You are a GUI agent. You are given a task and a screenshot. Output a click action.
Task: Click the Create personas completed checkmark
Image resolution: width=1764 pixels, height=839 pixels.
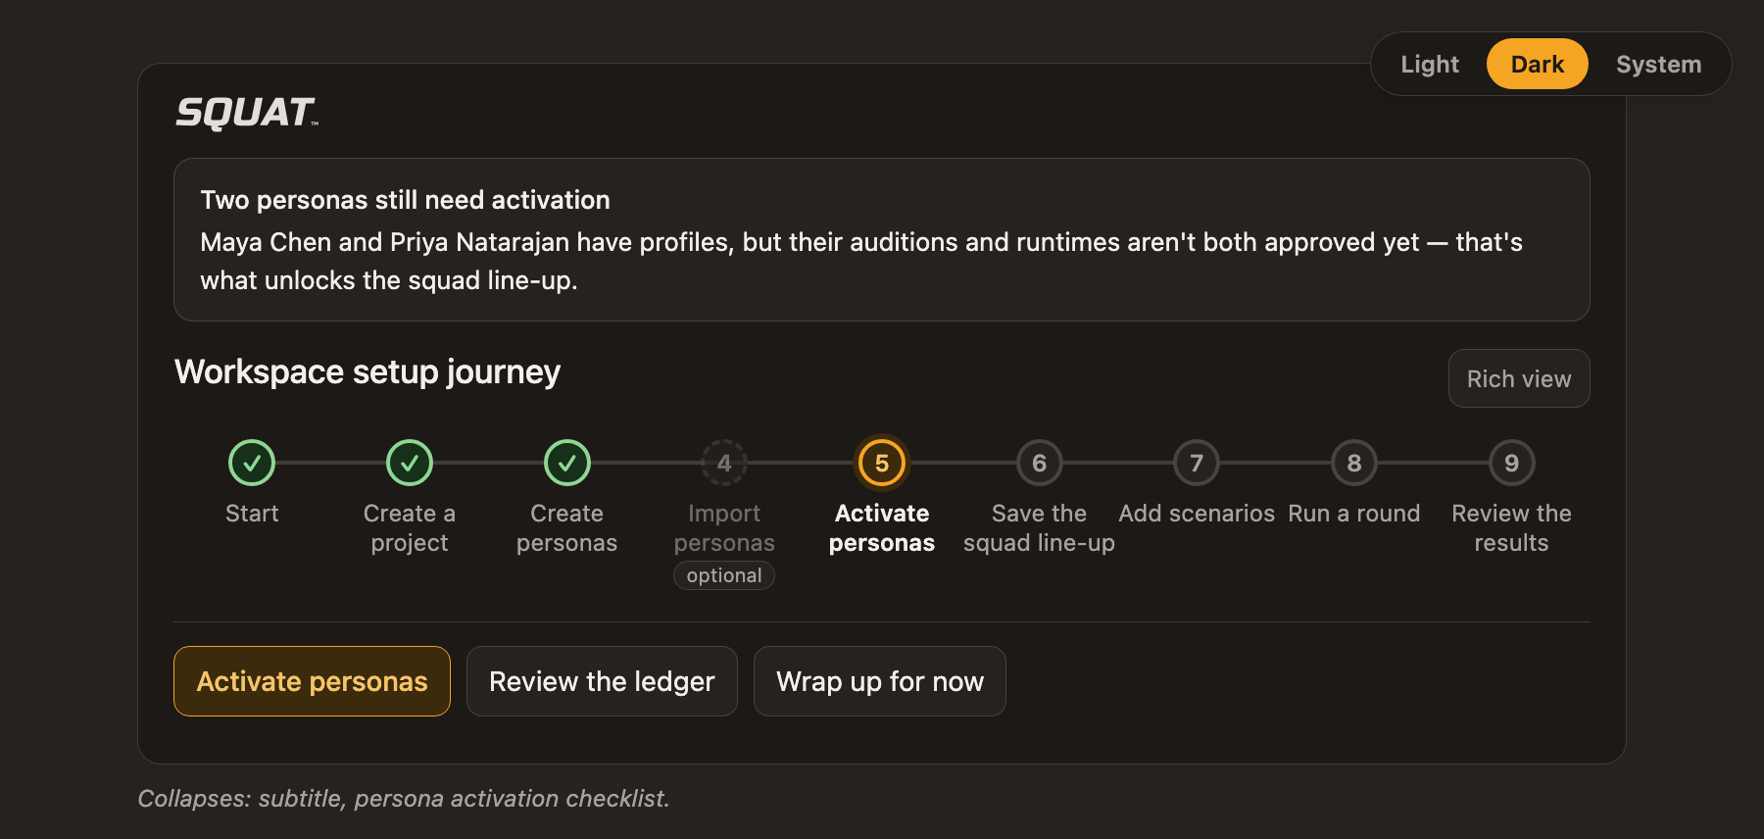(x=567, y=463)
